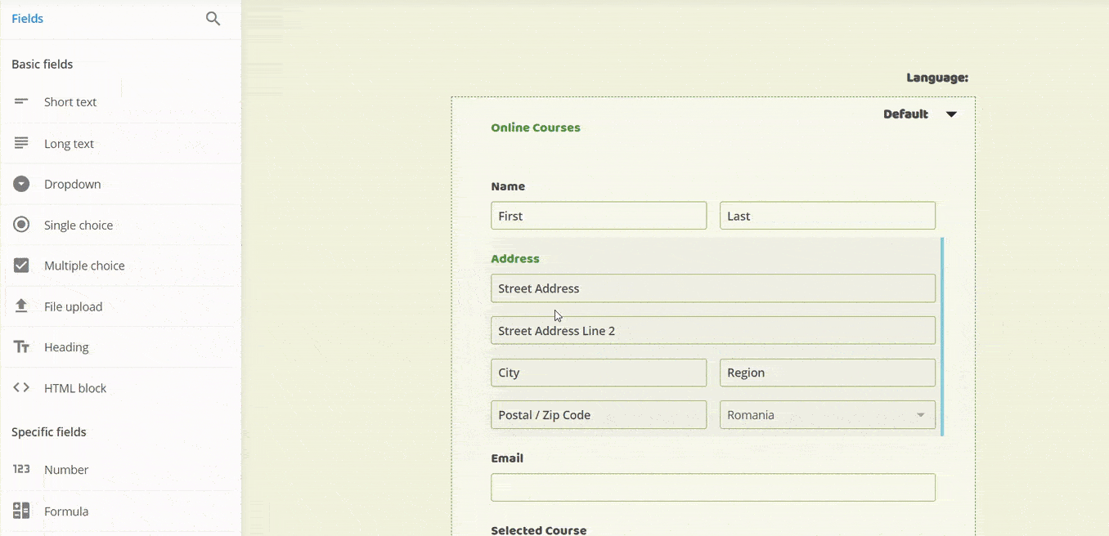Expand the Default language dropdown arrow

[x=951, y=114]
